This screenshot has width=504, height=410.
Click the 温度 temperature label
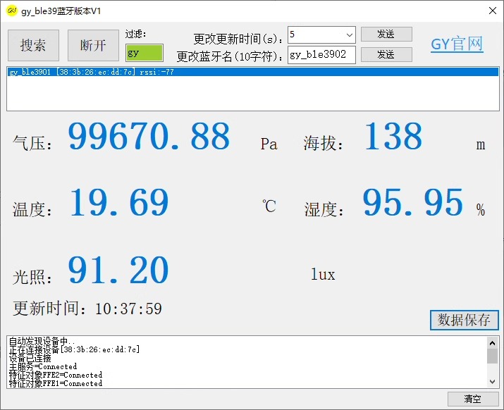pyautogui.click(x=32, y=209)
